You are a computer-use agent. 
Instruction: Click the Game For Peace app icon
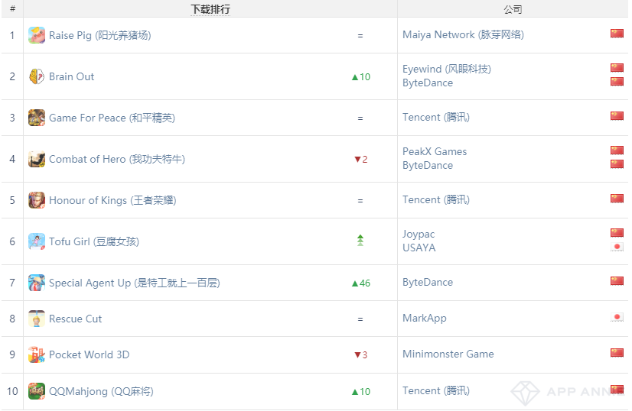point(37,118)
